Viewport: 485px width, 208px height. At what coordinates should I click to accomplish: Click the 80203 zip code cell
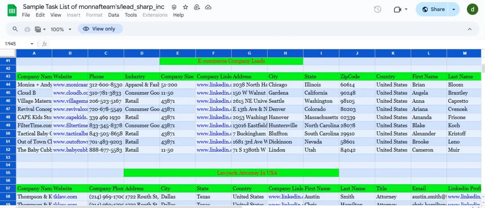point(357,109)
